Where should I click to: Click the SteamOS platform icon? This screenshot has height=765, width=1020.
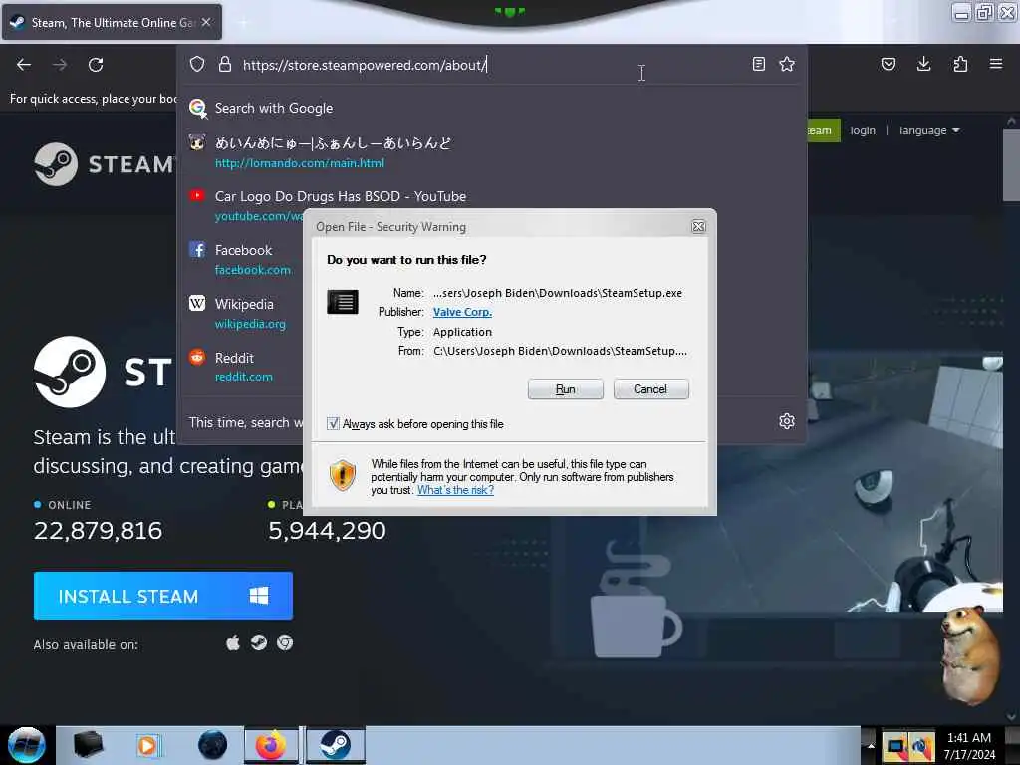[259, 643]
